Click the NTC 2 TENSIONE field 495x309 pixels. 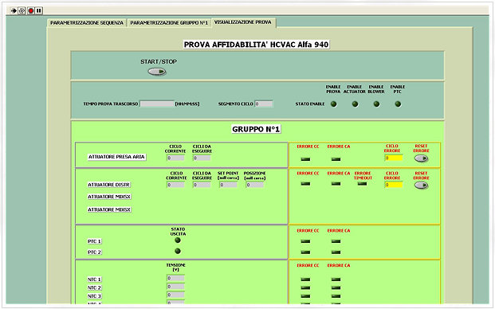tap(175, 286)
